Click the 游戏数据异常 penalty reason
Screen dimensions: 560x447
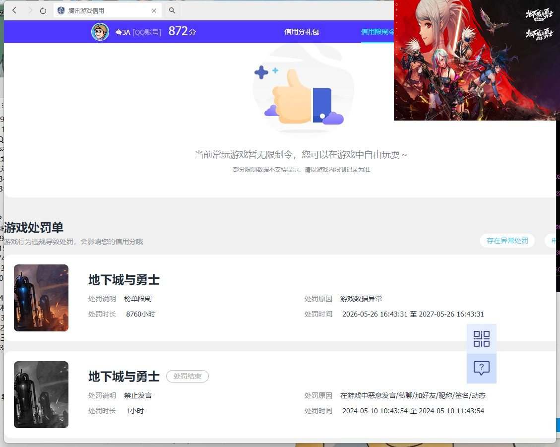(x=361, y=299)
